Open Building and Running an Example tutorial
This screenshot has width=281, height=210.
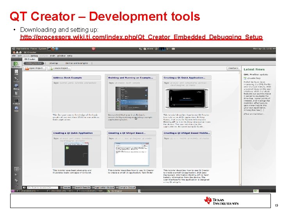point(132,78)
